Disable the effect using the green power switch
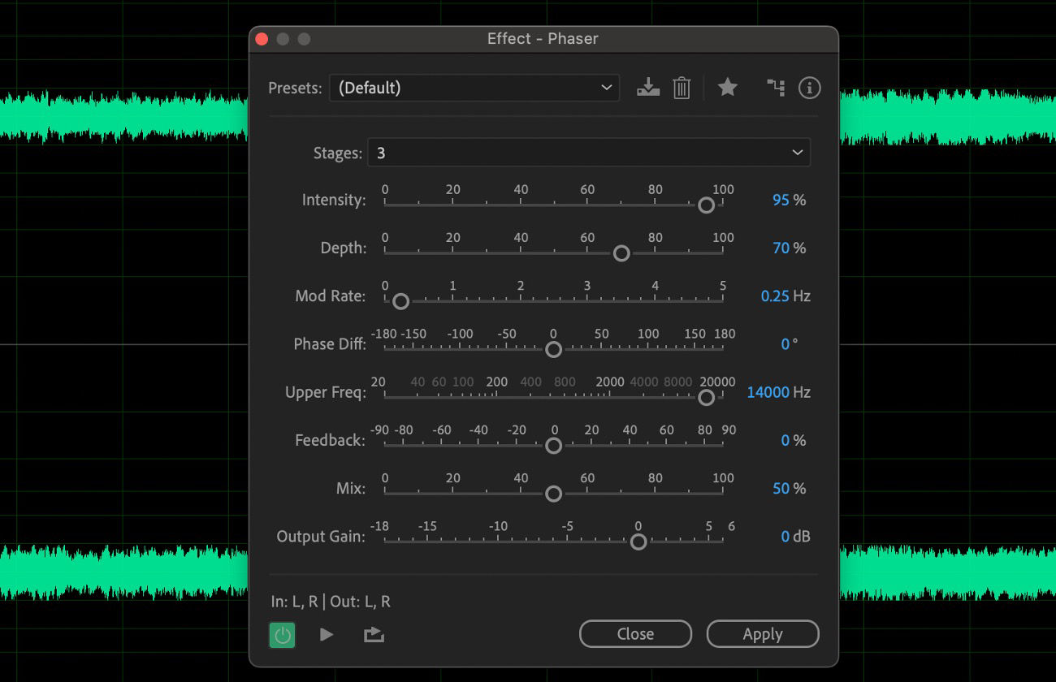 (x=282, y=635)
